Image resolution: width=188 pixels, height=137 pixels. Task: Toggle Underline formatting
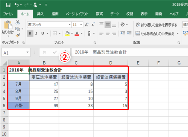(x=42, y=33)
